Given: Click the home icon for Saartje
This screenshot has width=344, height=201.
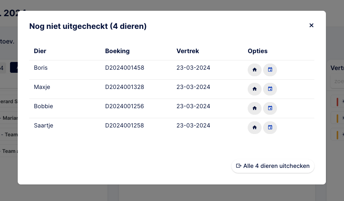Looking at the screenshot, I should pyautogui.click(x=255, y=127).
